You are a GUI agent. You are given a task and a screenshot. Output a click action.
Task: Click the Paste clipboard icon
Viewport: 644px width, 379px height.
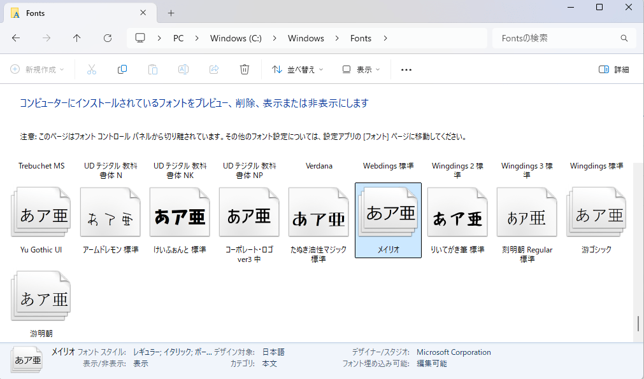coord(153,70)
